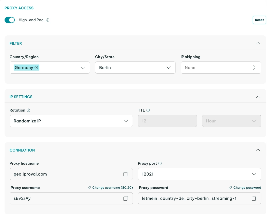Click the Reset button
The image size is (267, 214).
tap(259, 20)
